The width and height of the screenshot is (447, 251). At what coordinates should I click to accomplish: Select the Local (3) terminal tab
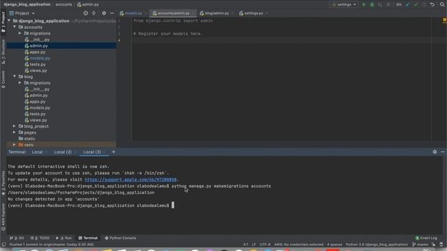point(92,152)
